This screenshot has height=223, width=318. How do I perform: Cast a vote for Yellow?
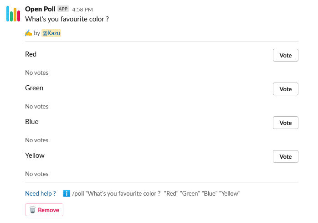tap(285, 156)
